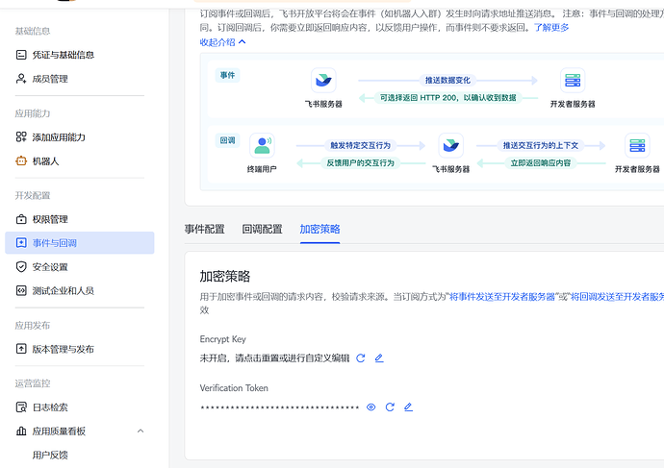The image size is (664, 468).
Task: Click the 事件与回调 sidebar icon
Action: tap(21, 243)
